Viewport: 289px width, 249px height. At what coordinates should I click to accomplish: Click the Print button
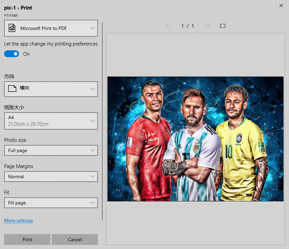27,239
